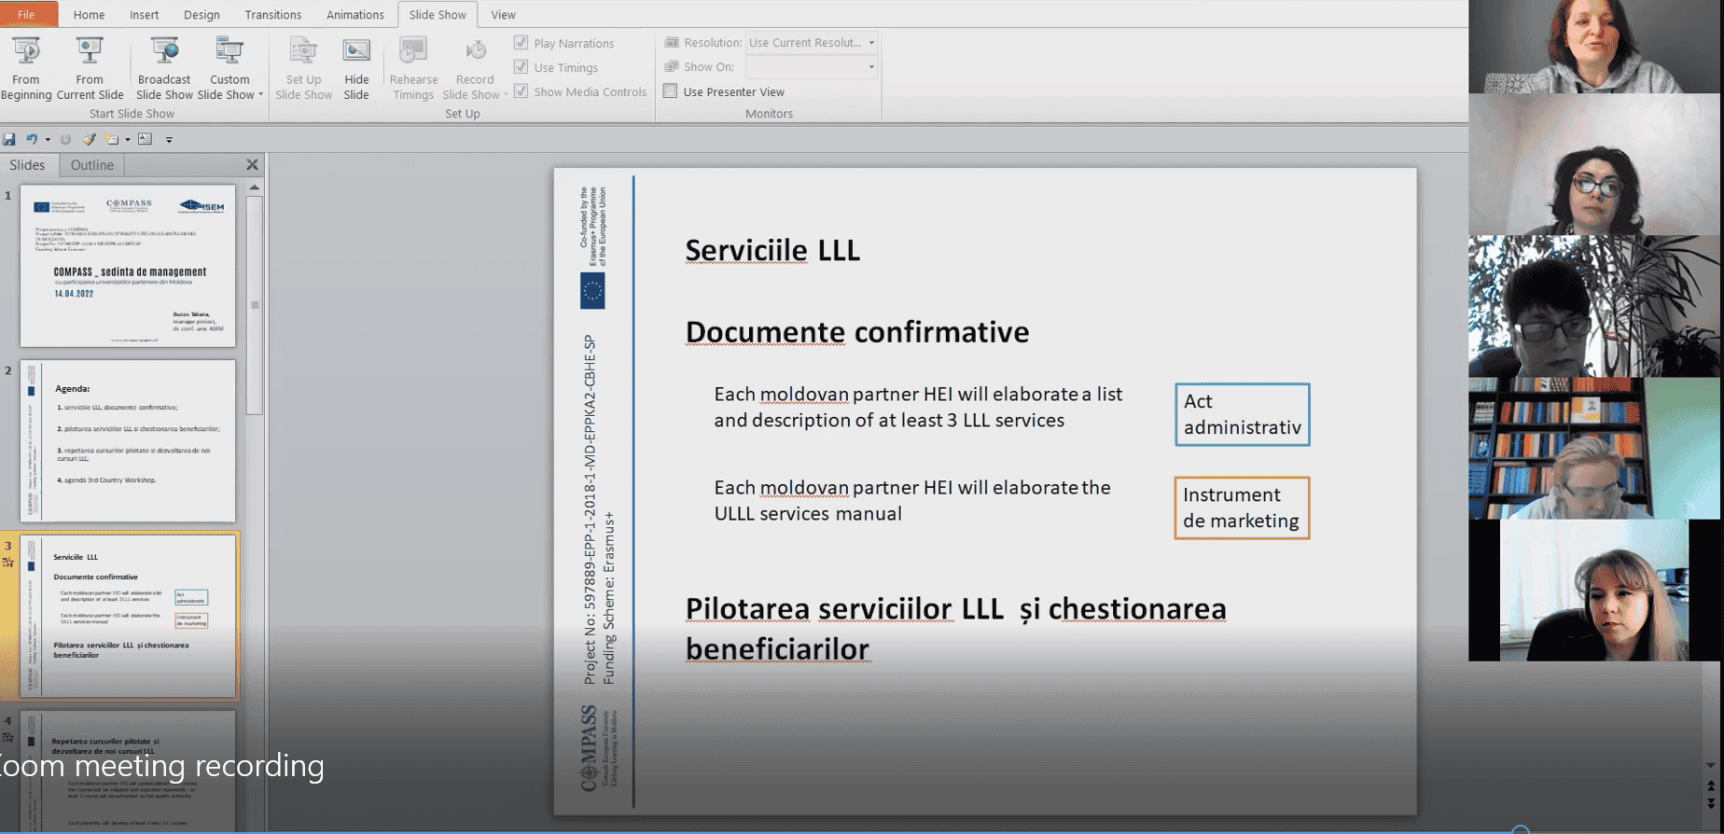Click the Next Slide double-arrow button
The image size is (1724, 834).
point(1710,802)
